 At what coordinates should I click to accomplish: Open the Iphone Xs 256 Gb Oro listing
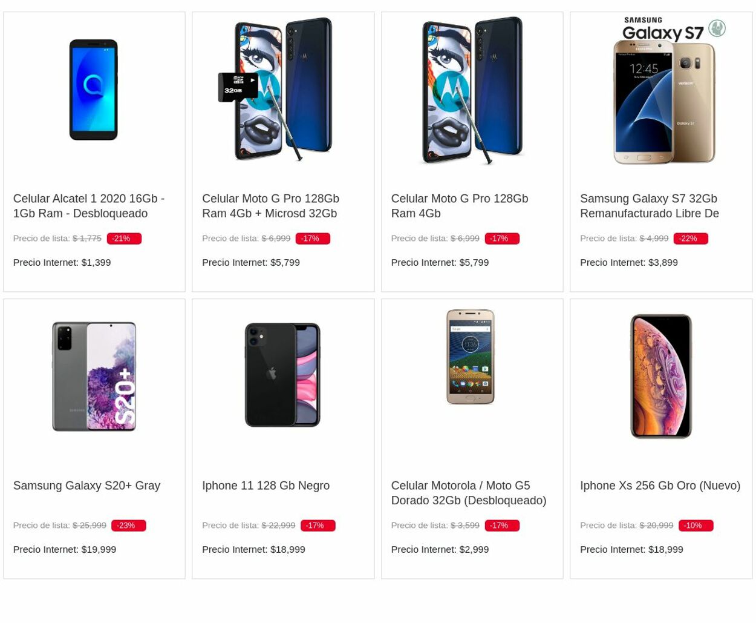tap(660, 485)
